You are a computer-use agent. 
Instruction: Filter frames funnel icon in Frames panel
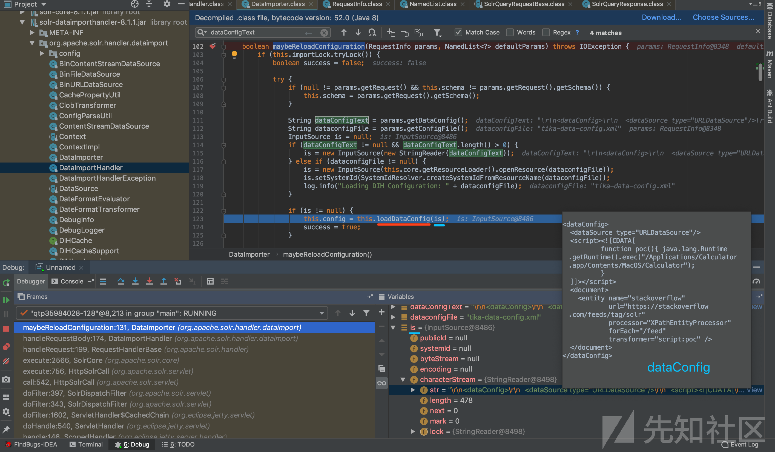(366, 313)
